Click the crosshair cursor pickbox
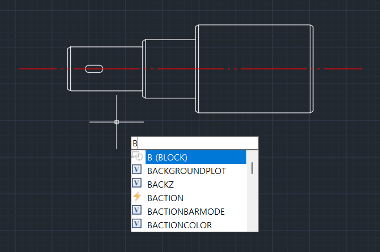Image resolution: width=380 pixels, height=252 pixels. click(x=117, y=121)
